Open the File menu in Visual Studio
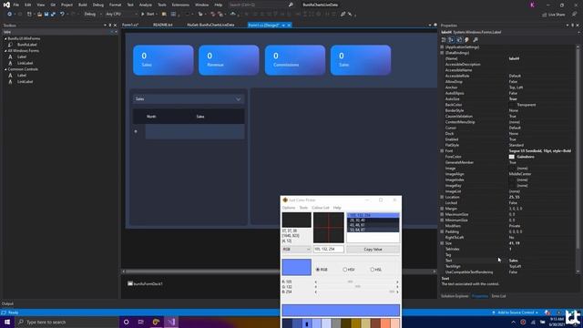Viewport: 583px width, 328px height. point(16,5)
